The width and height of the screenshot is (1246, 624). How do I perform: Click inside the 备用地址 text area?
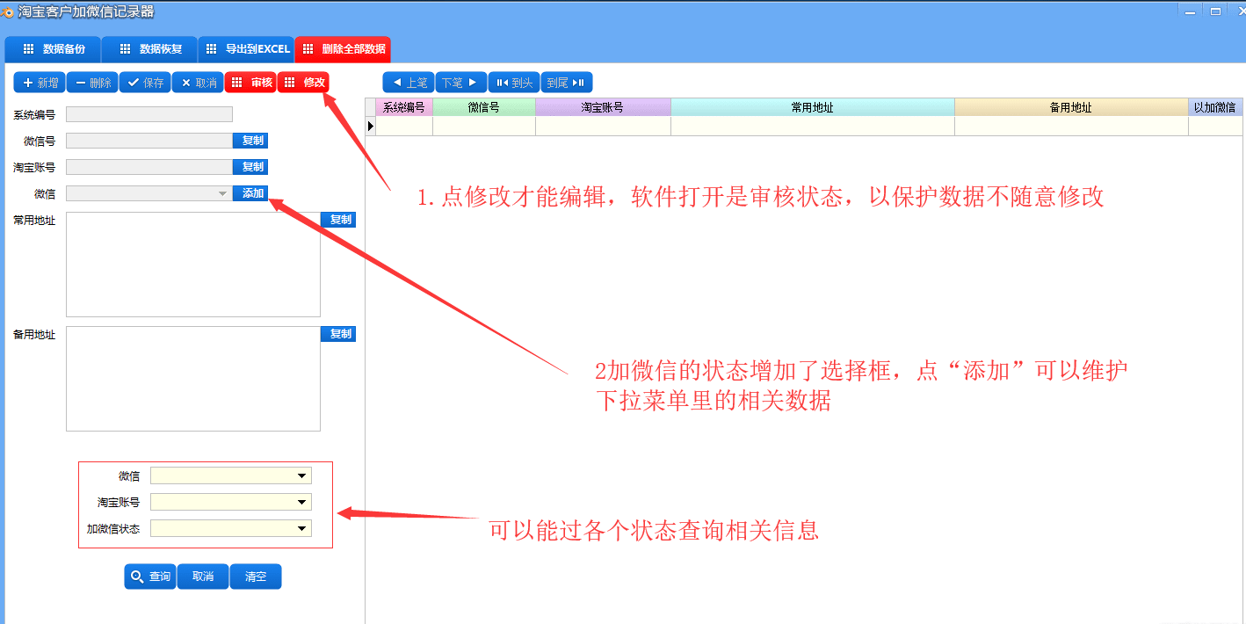(193, 379)
